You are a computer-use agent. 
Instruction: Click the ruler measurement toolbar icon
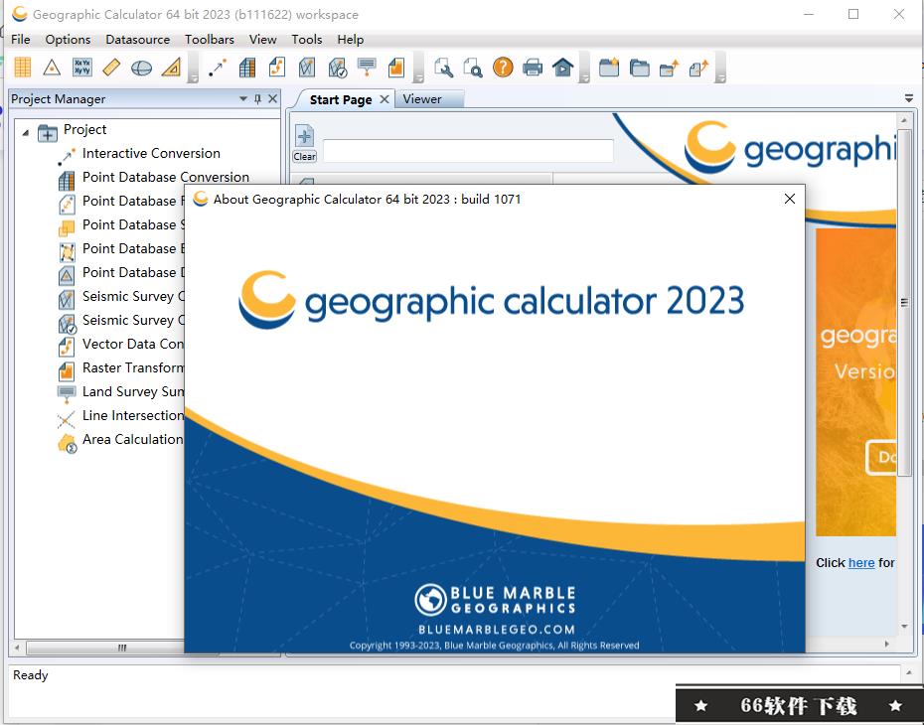[111, 68]
